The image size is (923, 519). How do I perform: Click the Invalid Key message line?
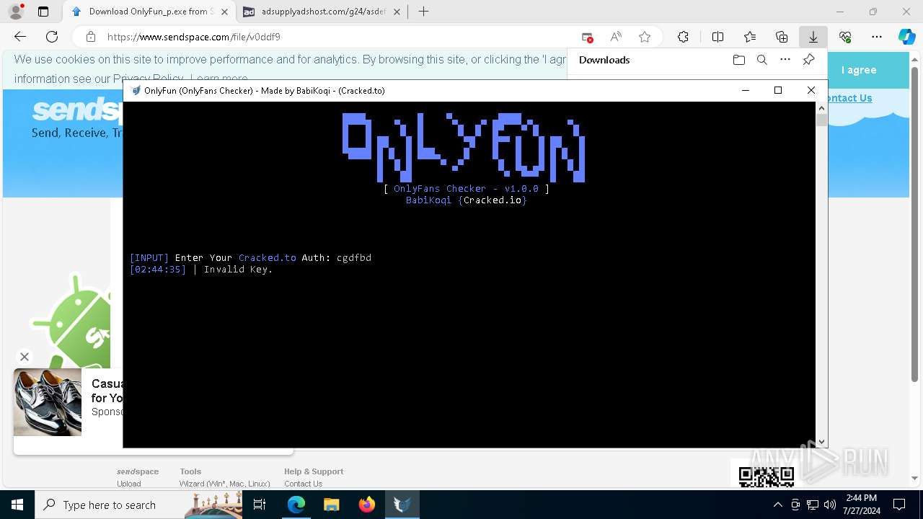click(201, 270)
